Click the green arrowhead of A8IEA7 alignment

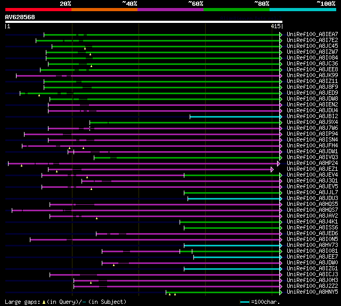coord(281,35)
